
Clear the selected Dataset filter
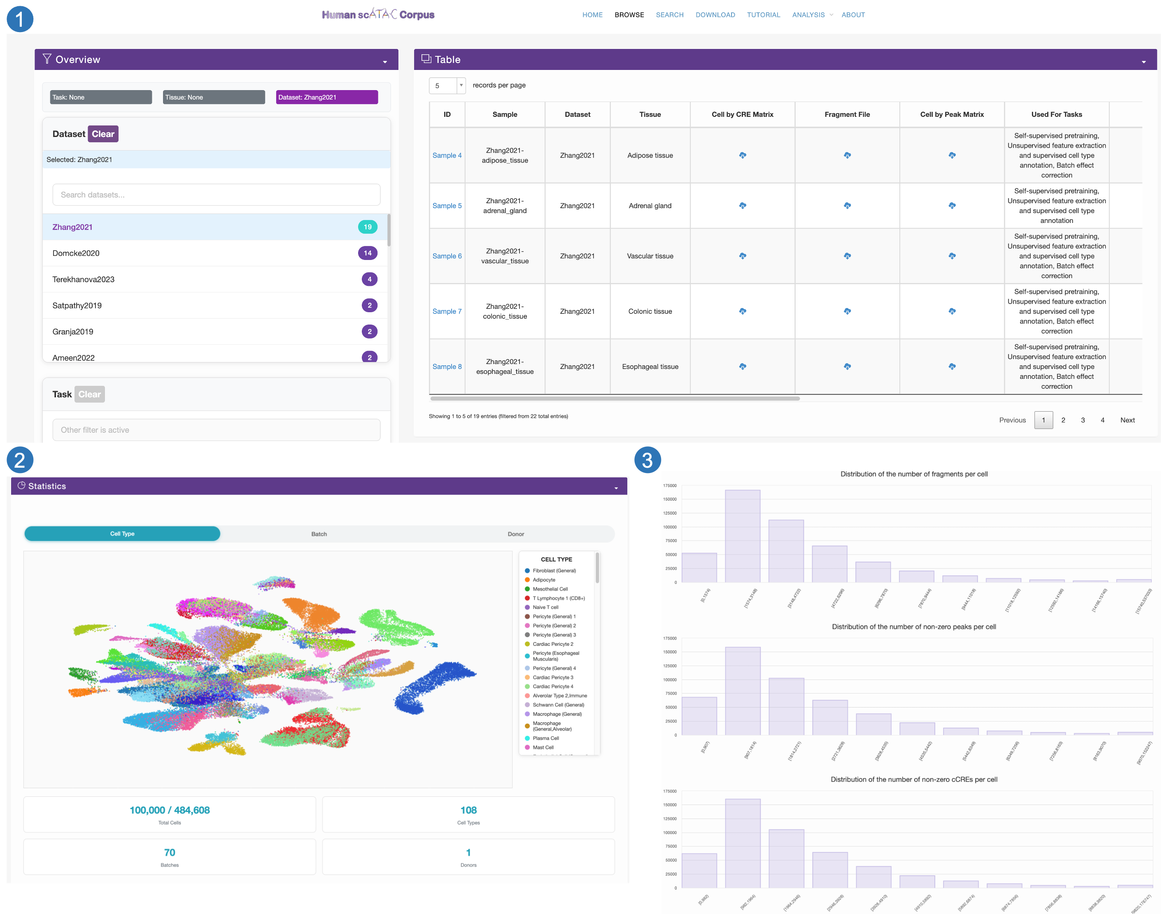tap(103, 134)
